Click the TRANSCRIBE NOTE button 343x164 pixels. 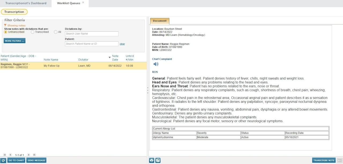pyautogui.click(x=323, y=160)
